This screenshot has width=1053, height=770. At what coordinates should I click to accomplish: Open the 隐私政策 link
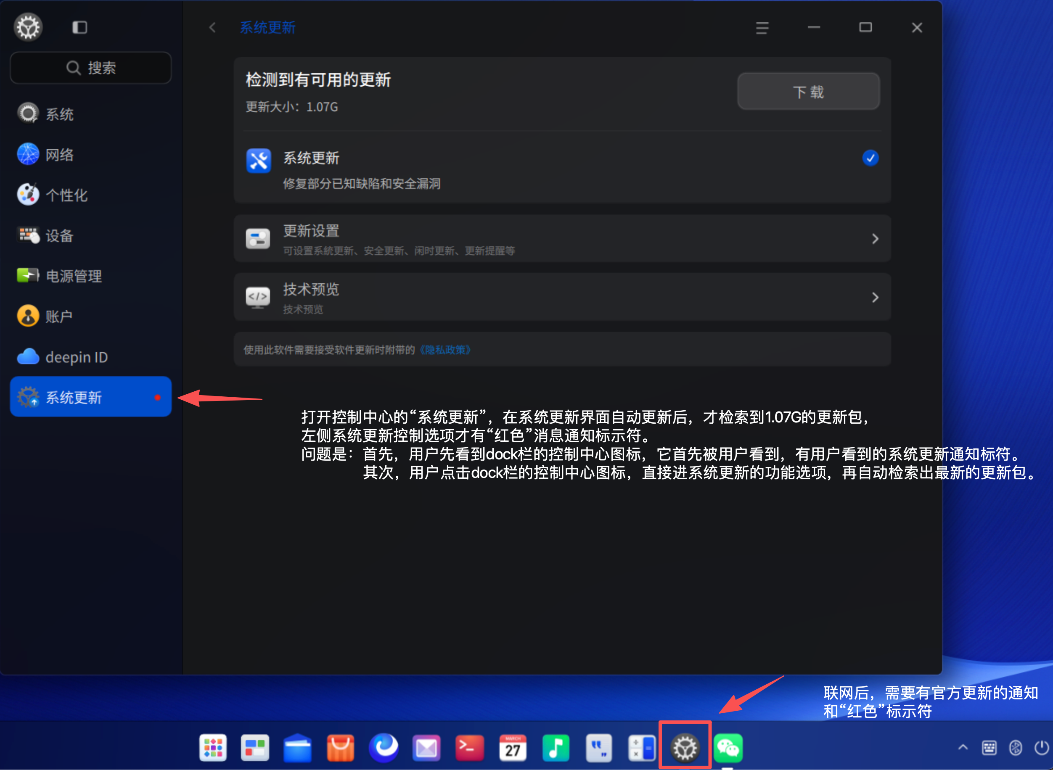[x=445, y=350]
